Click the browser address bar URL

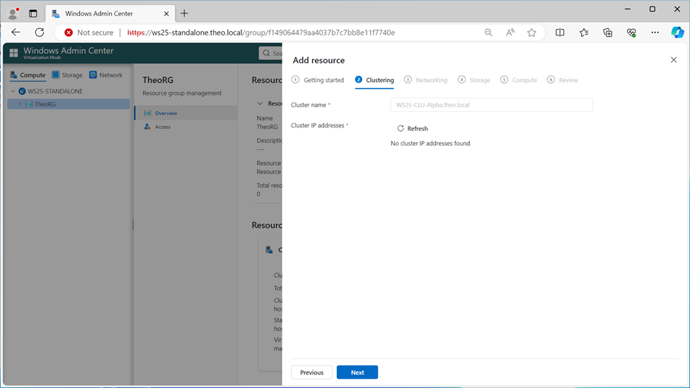coord(261,33)
